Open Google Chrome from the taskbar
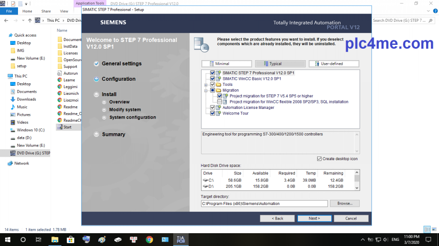The height and width of the screenshot is (246, 439). [149, 240]
